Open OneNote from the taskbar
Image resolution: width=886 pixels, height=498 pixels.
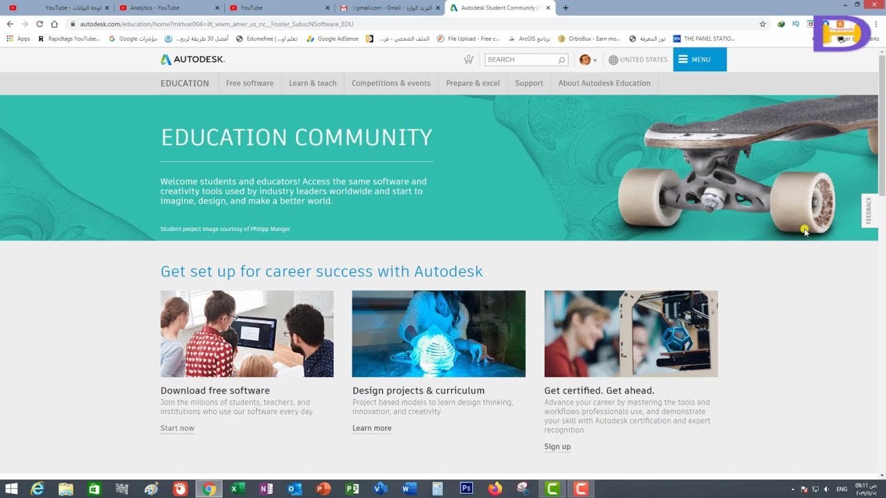click(x=266, y=489)
